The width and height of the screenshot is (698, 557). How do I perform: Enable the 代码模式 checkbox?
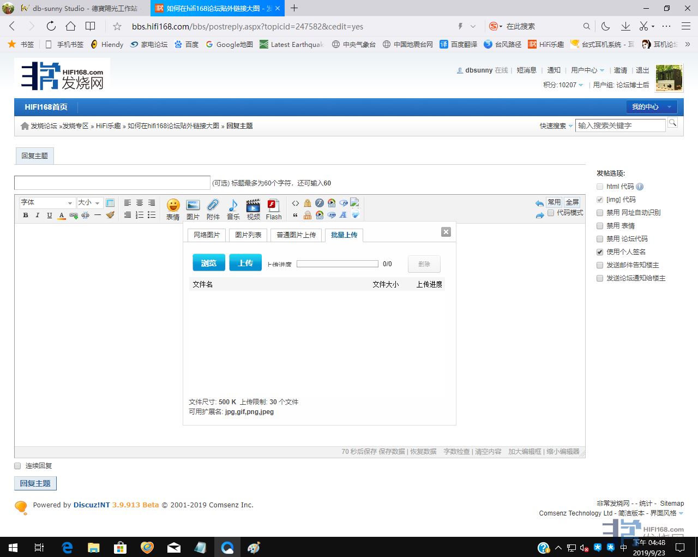(551, 213)
